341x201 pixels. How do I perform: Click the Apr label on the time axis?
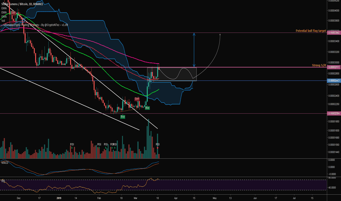(x=176, y=198)
